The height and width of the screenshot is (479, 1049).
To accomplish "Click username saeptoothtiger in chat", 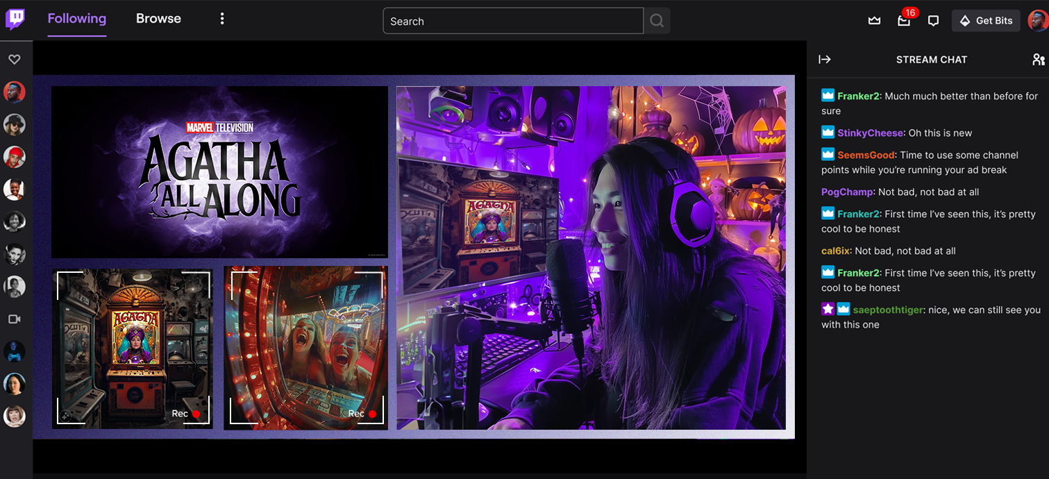I will tap(889, 310).
